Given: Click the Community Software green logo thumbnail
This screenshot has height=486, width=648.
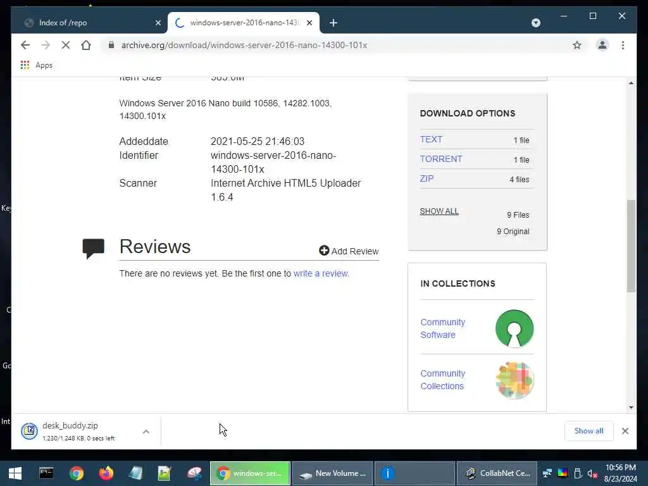Looking at the screenshot, I should 514,328.
